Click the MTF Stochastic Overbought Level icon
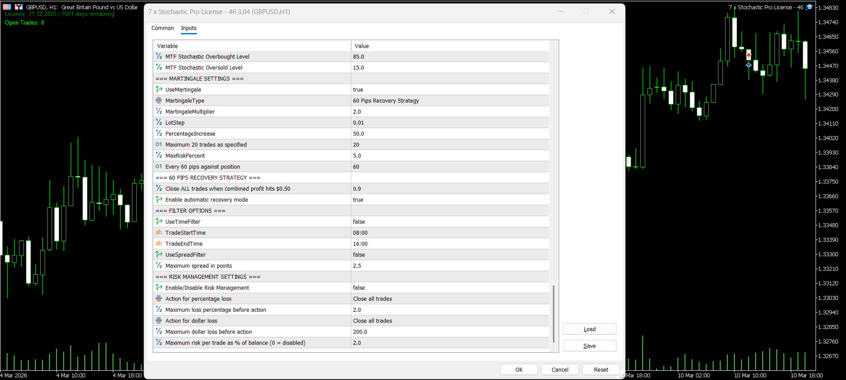This screenshot has height=380, width=846. coord(159,56)
